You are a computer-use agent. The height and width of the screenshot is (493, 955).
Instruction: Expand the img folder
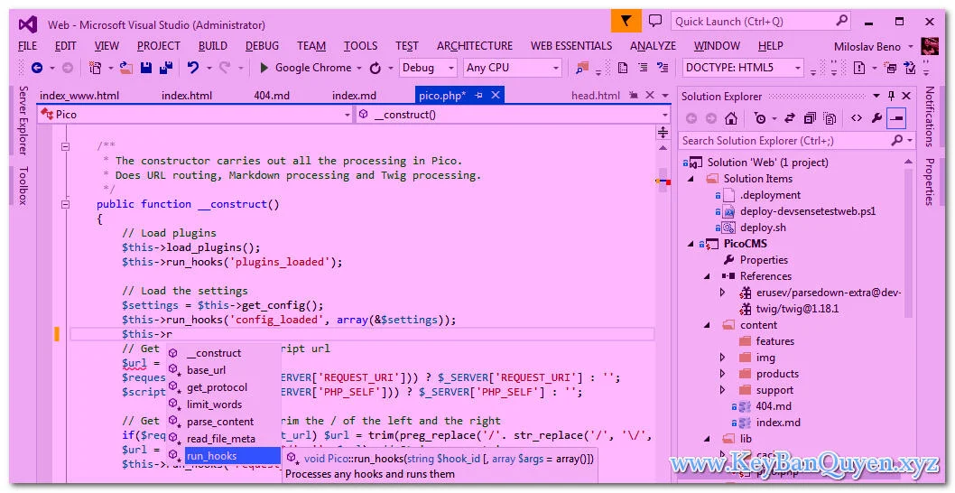(x=723, y=358)
